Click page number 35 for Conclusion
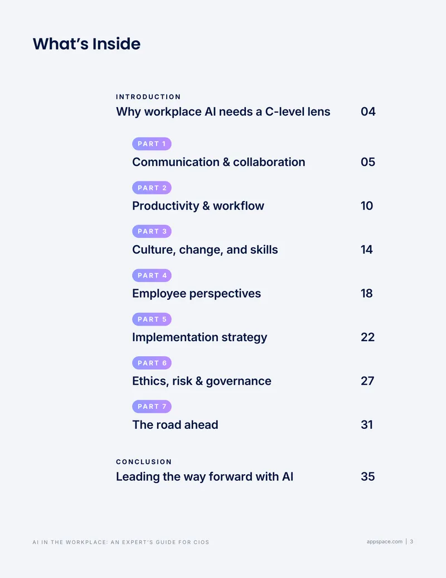Viewport: 446px width, 578px height. click(367, 476)
